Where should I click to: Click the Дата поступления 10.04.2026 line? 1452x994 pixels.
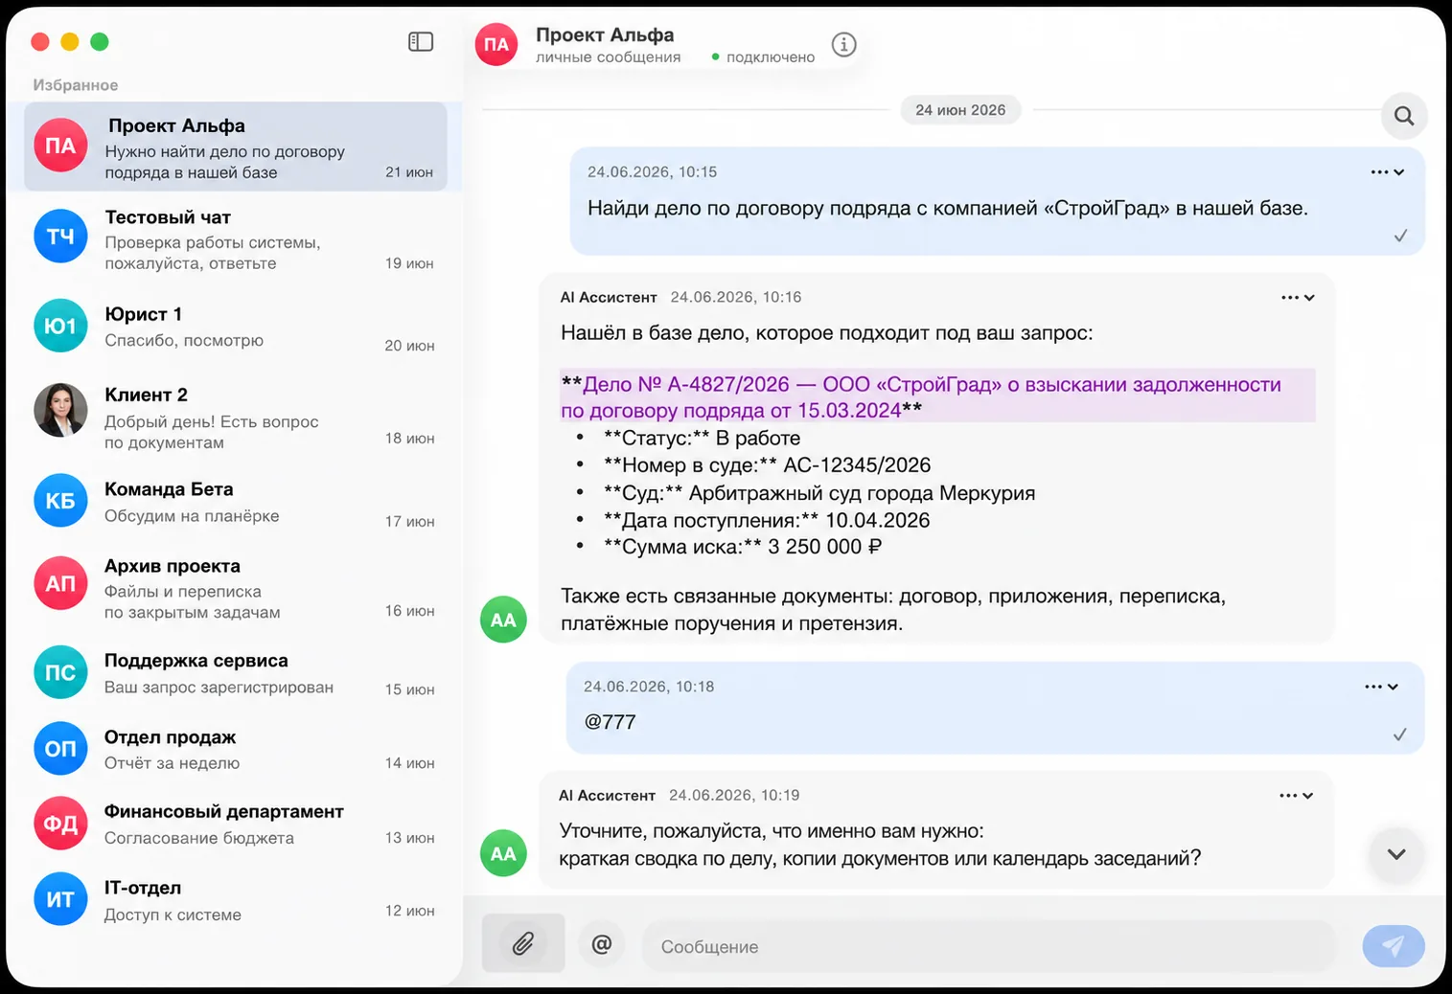click(767, 521)
